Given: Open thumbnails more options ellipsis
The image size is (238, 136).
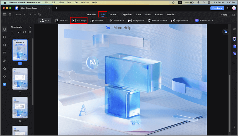Looking at the screenshot, I should pos(13,32).
